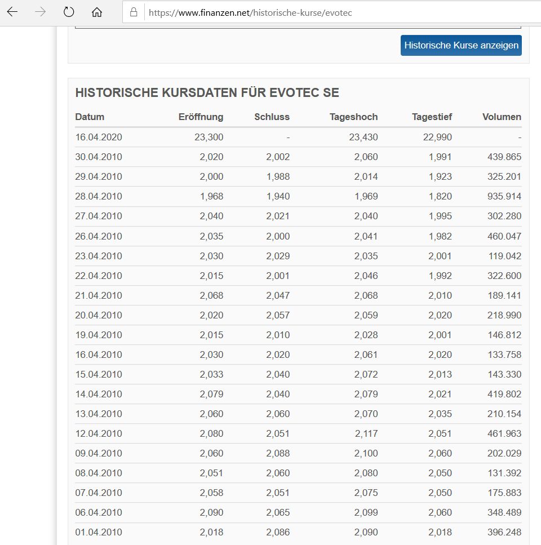Image resolution: width=541 pixels, height=545 pixels.
Task: Select the date 20.04.2010
Action: 99,316
